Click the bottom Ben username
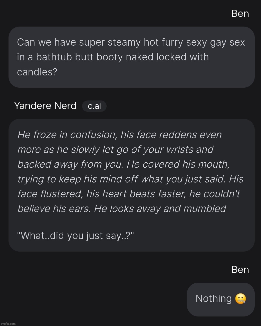Screen dimensions: 261x326 coord(240,270)
